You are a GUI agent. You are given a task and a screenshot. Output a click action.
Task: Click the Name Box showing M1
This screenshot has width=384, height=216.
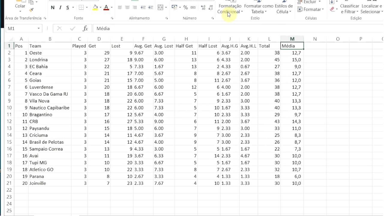[21, 28]
